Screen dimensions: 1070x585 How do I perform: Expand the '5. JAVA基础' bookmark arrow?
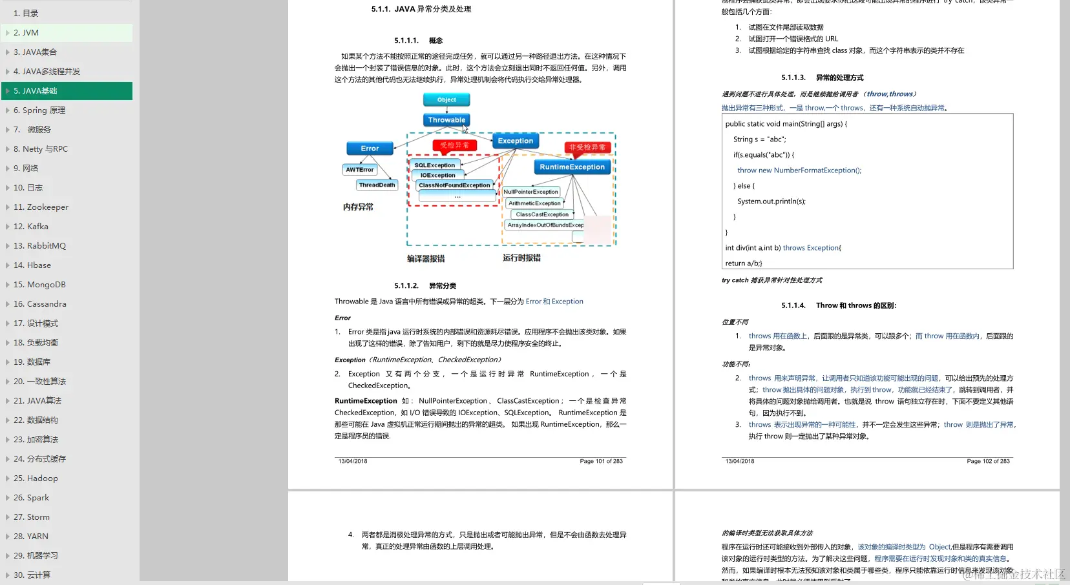(x=8, y=90)
